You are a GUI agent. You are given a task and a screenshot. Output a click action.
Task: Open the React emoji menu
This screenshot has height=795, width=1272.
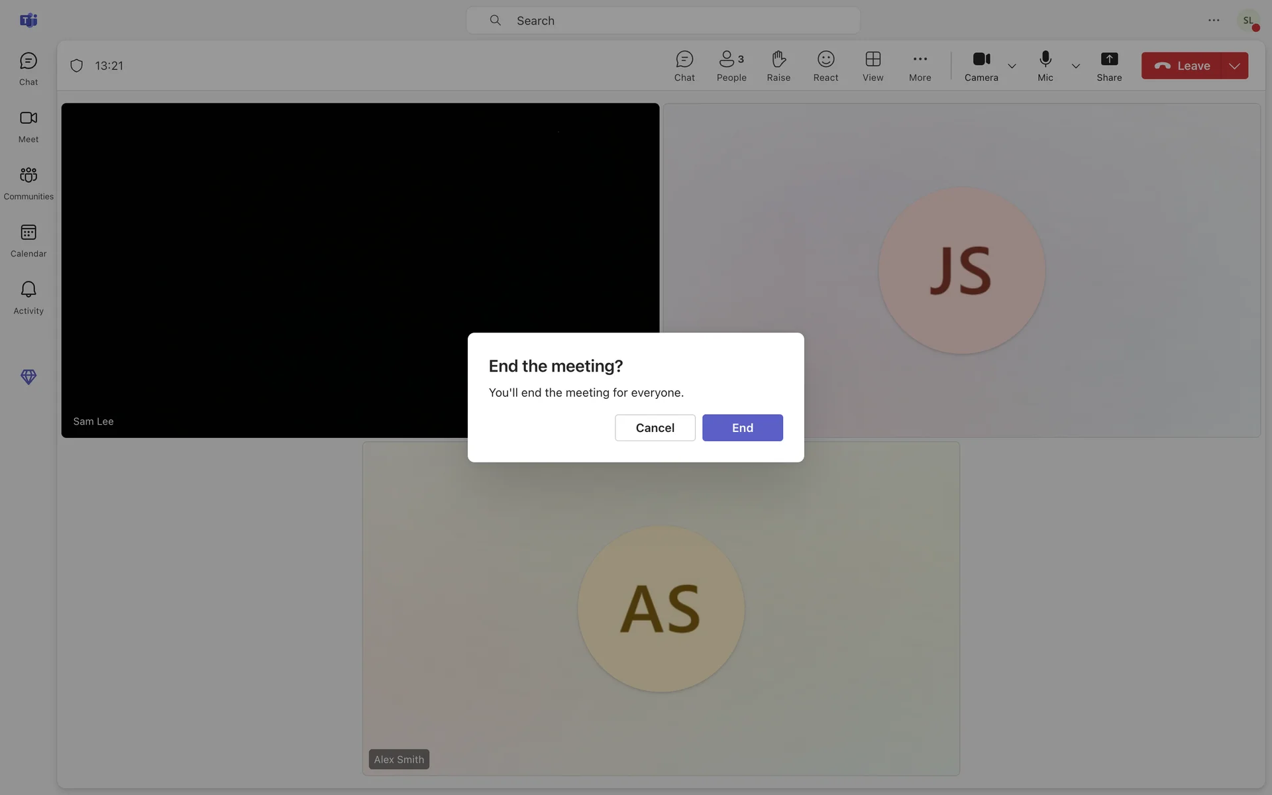[825, 66]
